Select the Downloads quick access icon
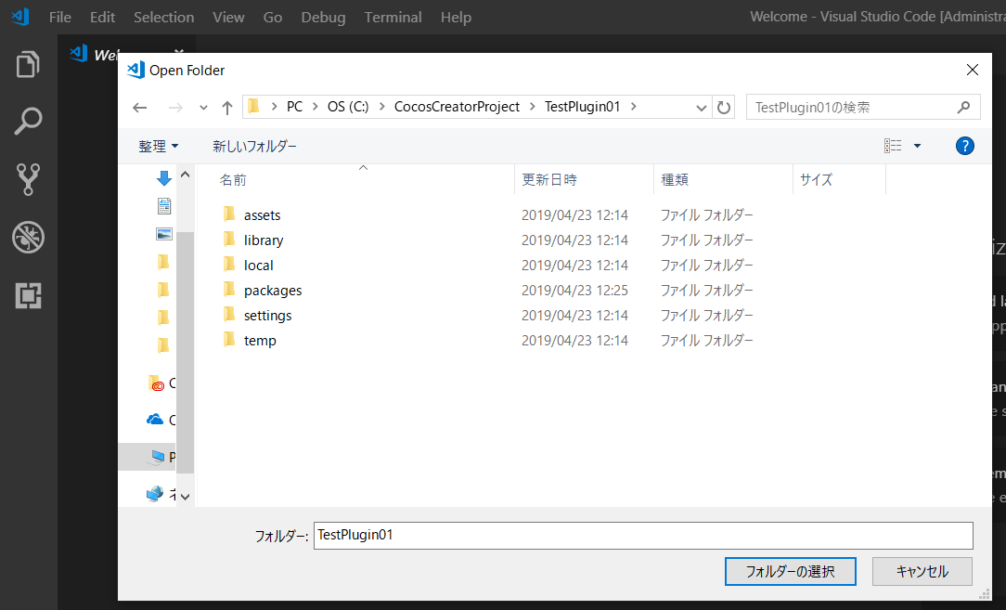Image resolution: width=1006 pixels, height=610 pixels. tap(164, 178)
